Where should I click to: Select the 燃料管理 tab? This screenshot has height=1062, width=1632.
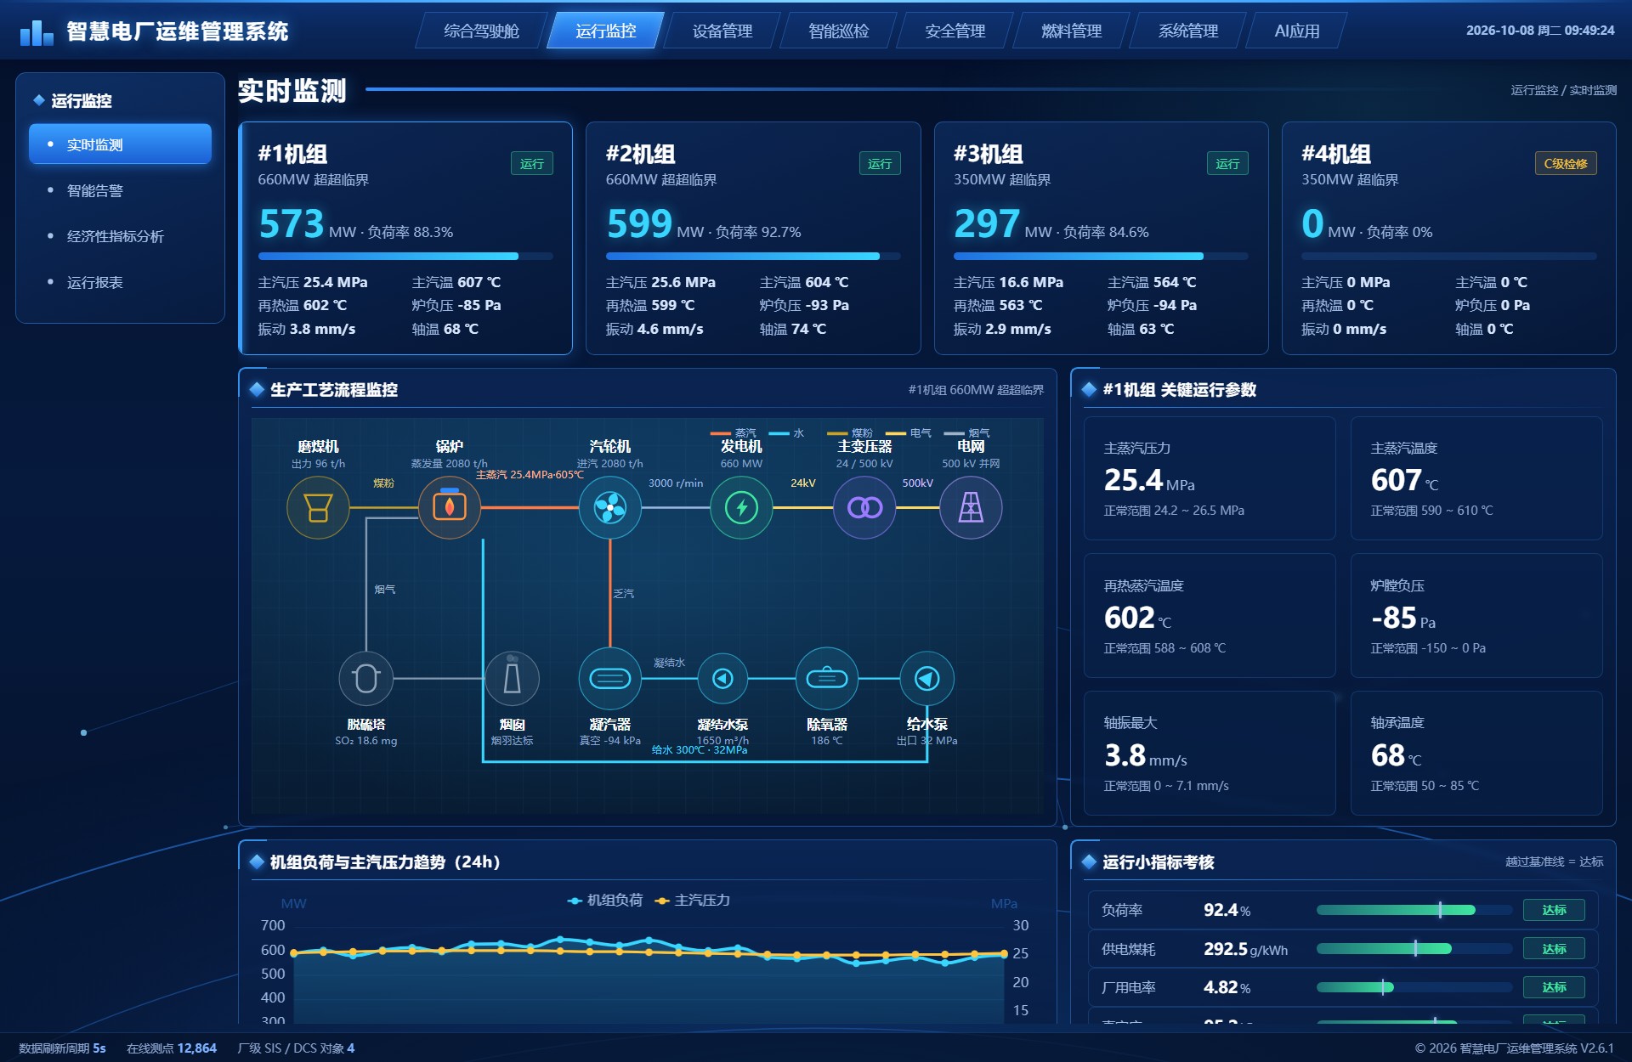pos(1072,31)
